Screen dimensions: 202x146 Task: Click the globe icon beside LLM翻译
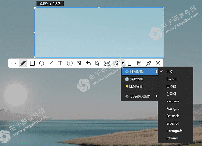tap(127, 72)
